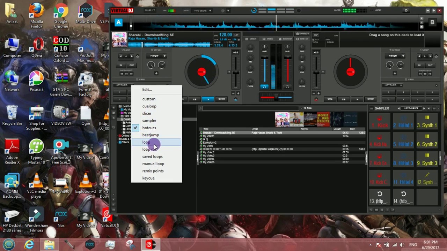The height and width of the screenshot is (251, 447).
Task: Open the sampler INSTRUMENTS bank dropdown
Action: tap(411, 108)
